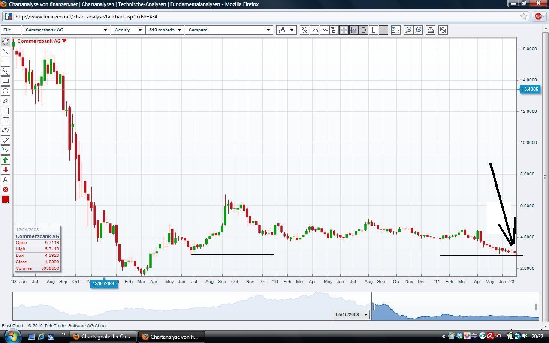The width and height of the screenshot is (549, 343).
Task: Pick the green up arrow marker tool
Action: click(6, 160)
